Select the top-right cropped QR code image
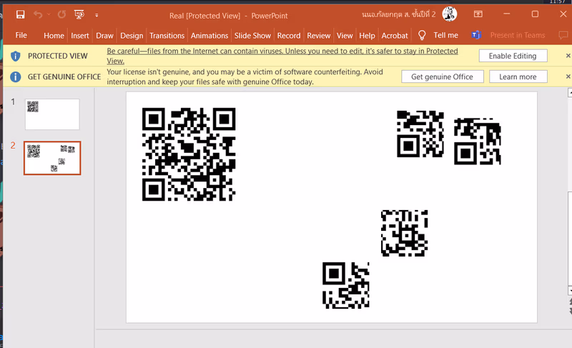Viewport: 572px width, 348px height. click(x=420, y=134)
